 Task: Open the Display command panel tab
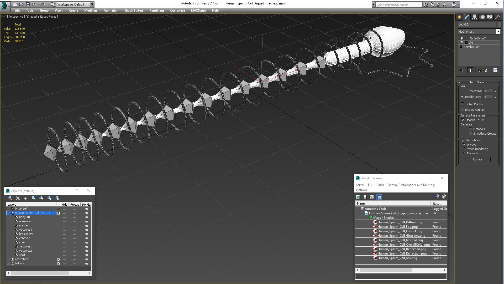(x=490, y=17)
